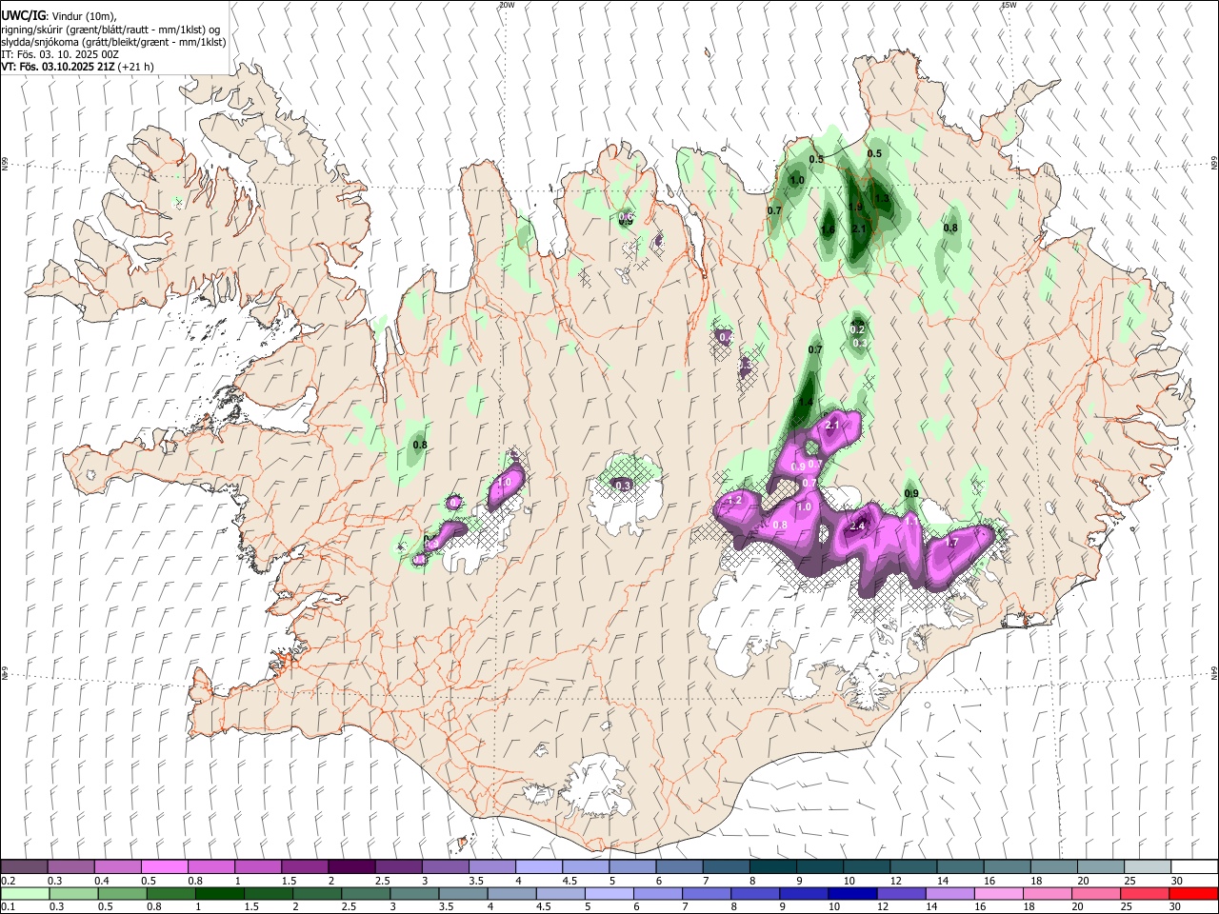Click the pink snow value '0.9'

[798, 467]
